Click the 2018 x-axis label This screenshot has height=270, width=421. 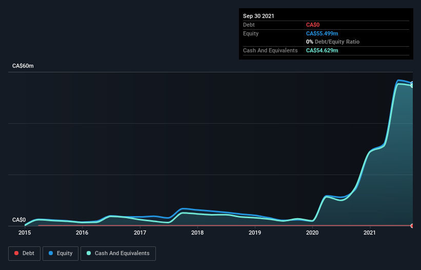tap(197, 233)
